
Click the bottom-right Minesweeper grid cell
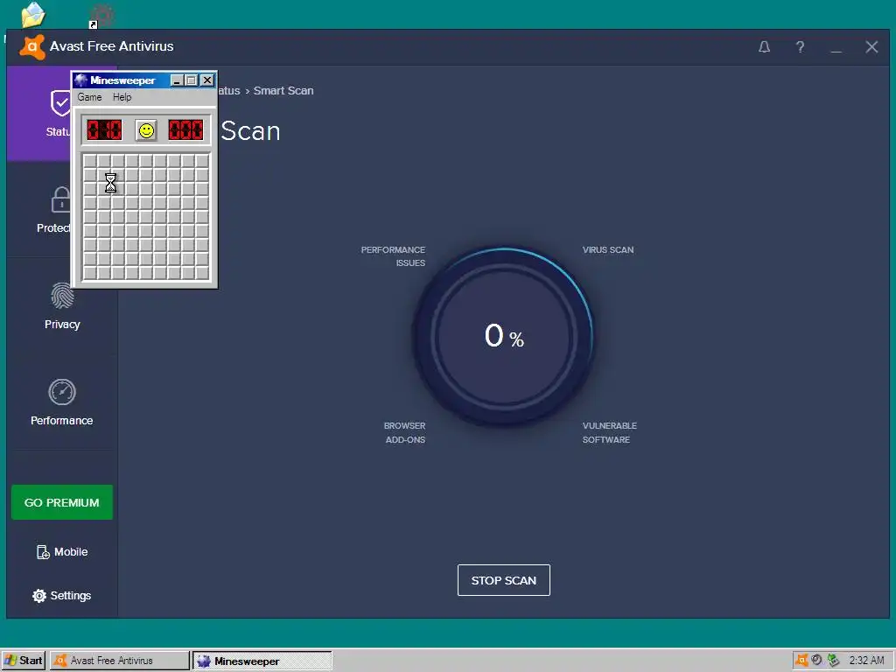tap(202, 273)
